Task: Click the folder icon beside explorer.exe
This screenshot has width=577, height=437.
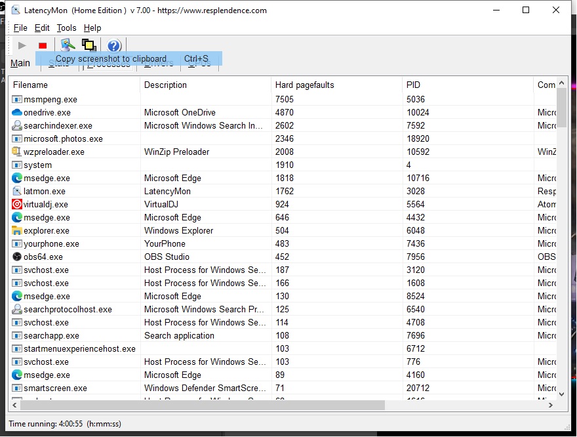Action: pyautogui.click(x=17, y=231)
